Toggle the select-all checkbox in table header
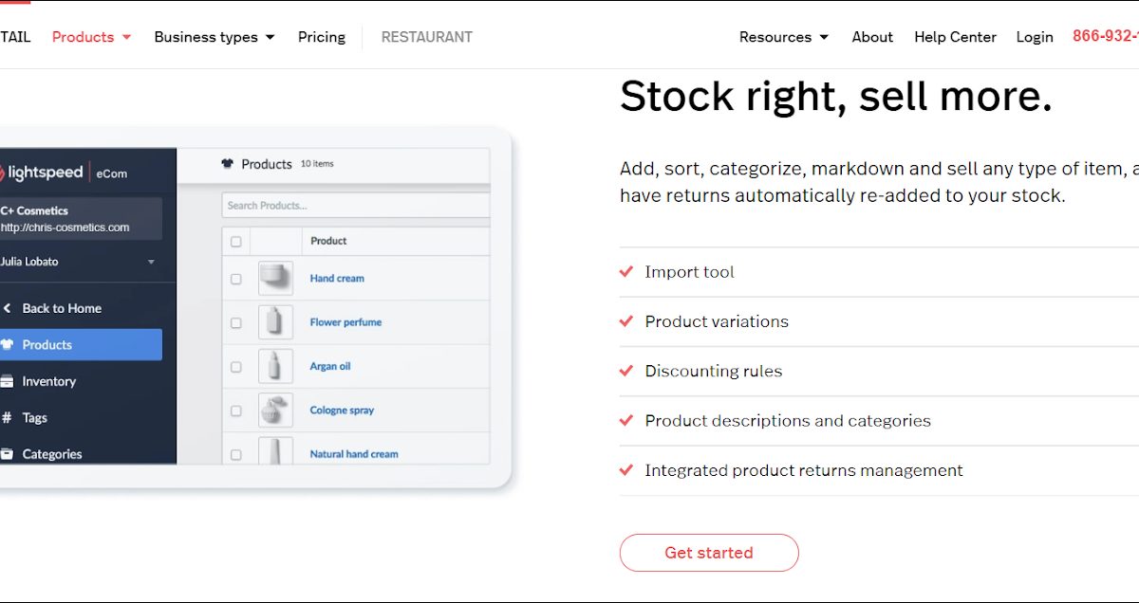Image resolution: width=1139 pixels, height=603 pixels. pos(236,242)
